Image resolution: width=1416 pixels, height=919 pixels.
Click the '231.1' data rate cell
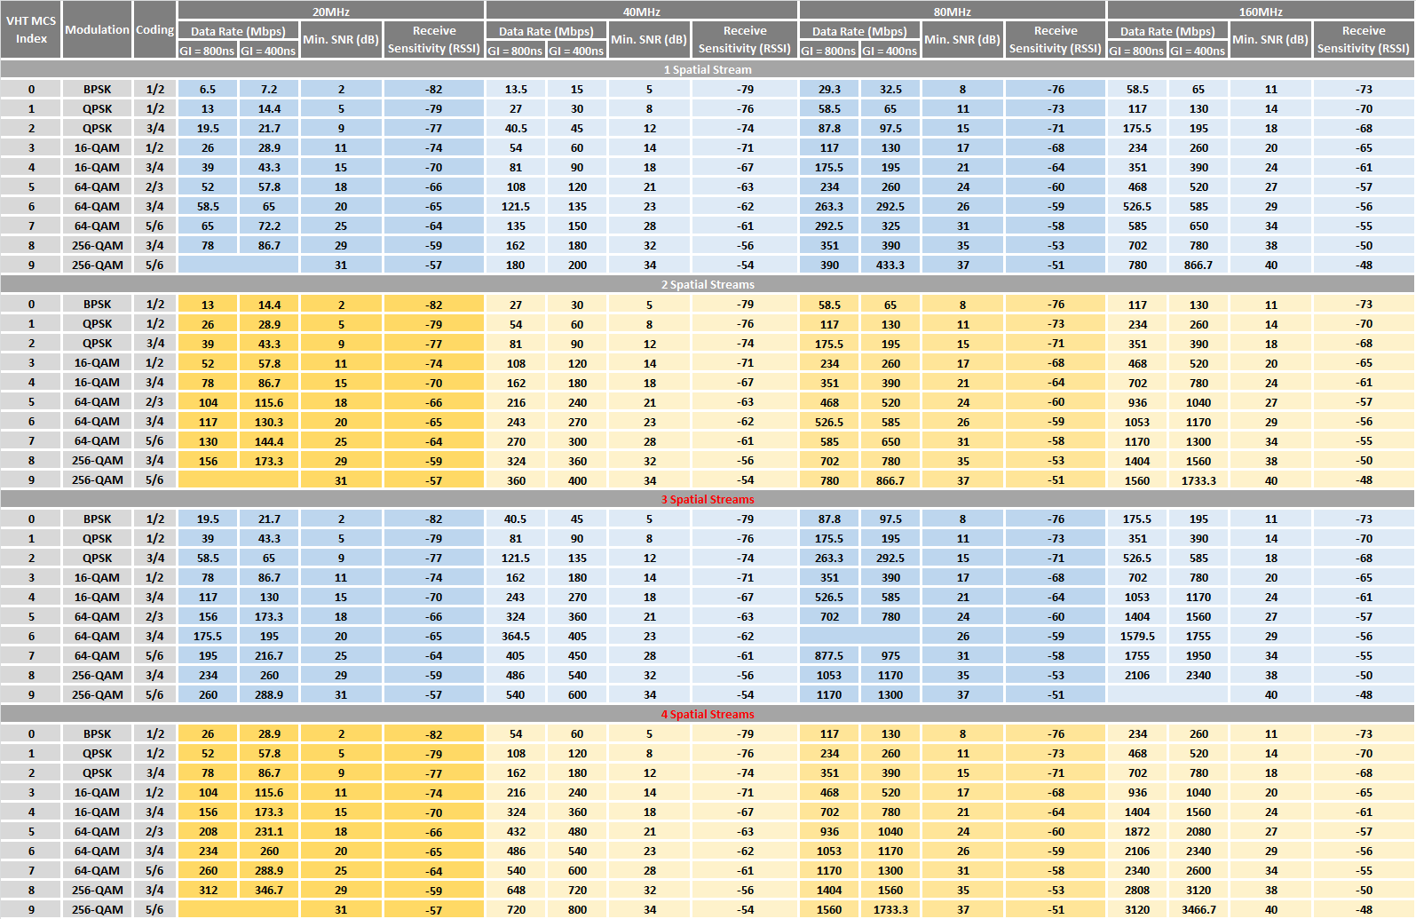click(269, 832)
